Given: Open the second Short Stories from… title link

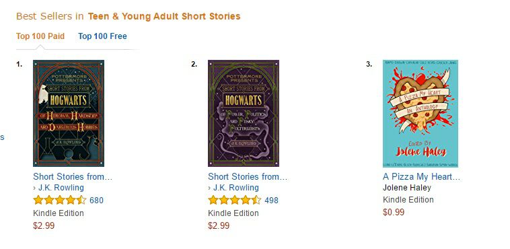Looking at the screenshot, I should click(248, 177).
